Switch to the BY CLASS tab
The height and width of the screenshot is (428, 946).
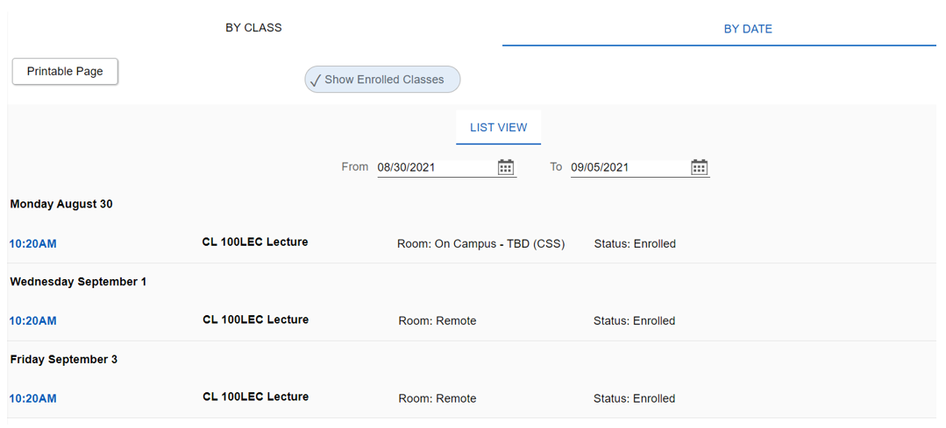253,28
